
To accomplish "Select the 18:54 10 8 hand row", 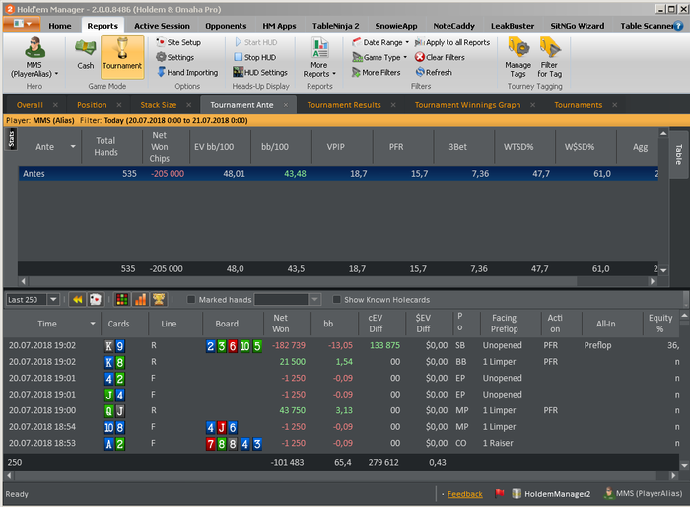I will 341,427.
